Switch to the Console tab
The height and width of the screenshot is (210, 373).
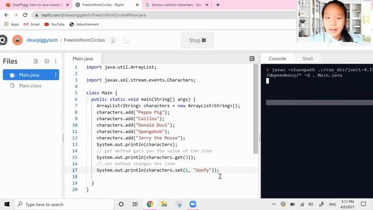(277, 58)
